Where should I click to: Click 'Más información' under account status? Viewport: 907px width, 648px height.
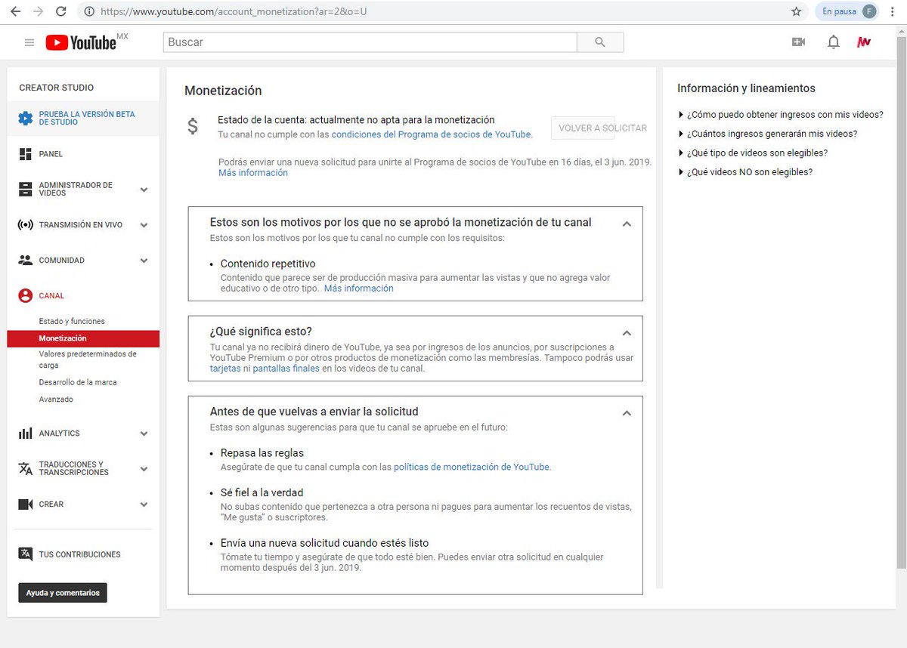253,173
